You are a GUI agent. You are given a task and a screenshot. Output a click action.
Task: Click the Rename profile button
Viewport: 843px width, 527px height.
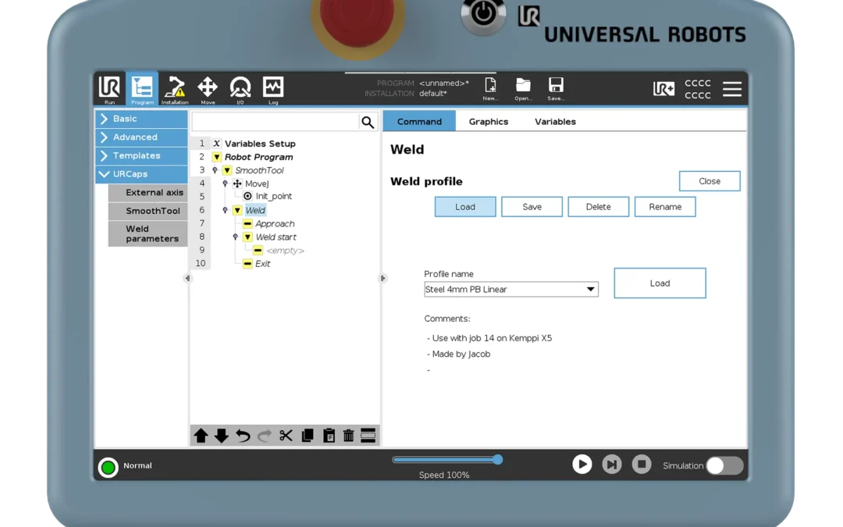pyautogui.click(x=665, y=207)
